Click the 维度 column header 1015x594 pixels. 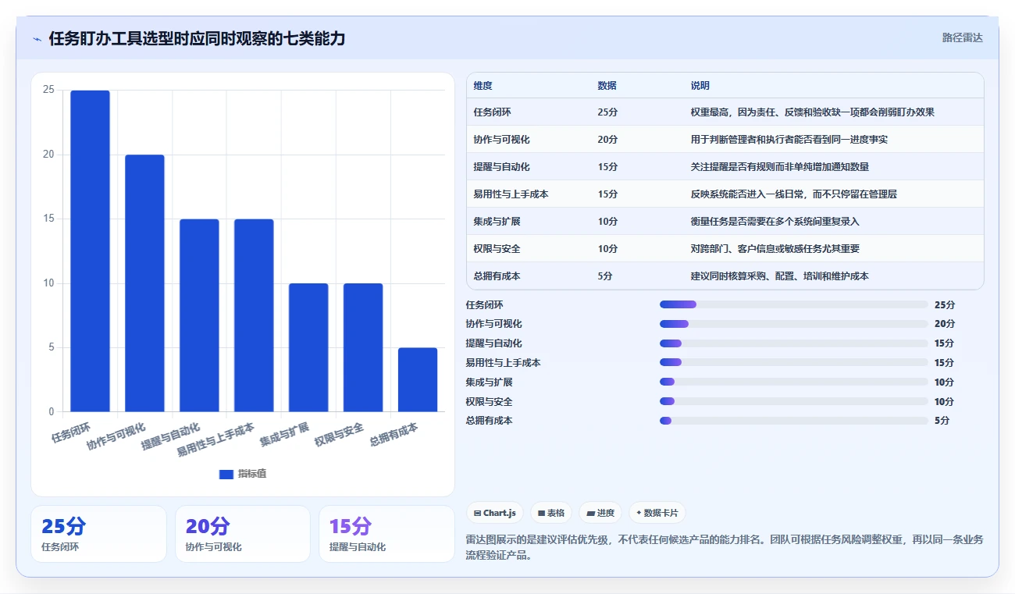pos(483,86)
